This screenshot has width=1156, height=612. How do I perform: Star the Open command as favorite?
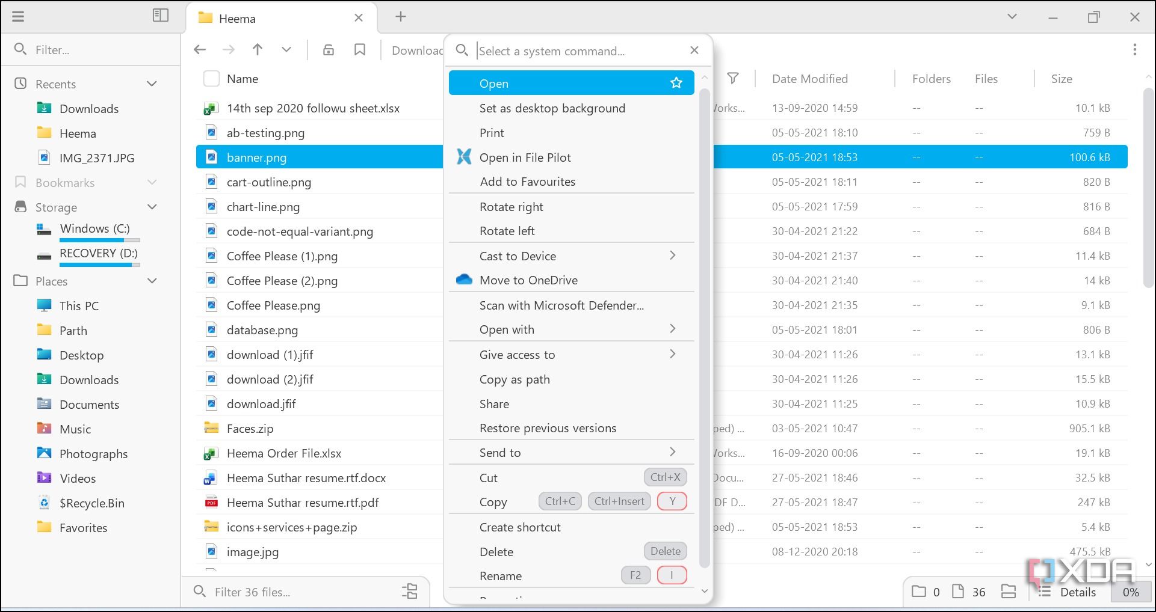pyautogui.click(x=676, y=83)
